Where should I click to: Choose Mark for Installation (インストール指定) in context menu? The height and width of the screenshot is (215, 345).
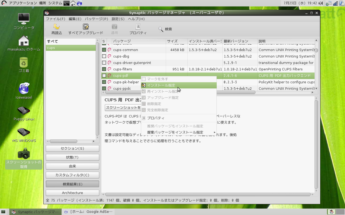(x=179, y=85)
